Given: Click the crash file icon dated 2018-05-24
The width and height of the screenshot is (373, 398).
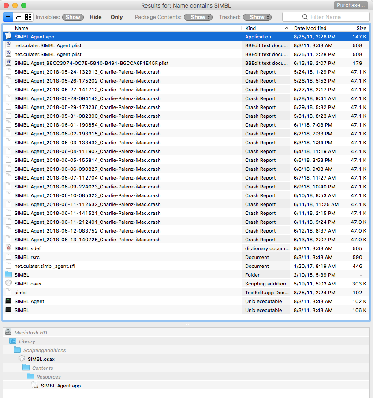Looking at the screenshot, I should [8, 71].
